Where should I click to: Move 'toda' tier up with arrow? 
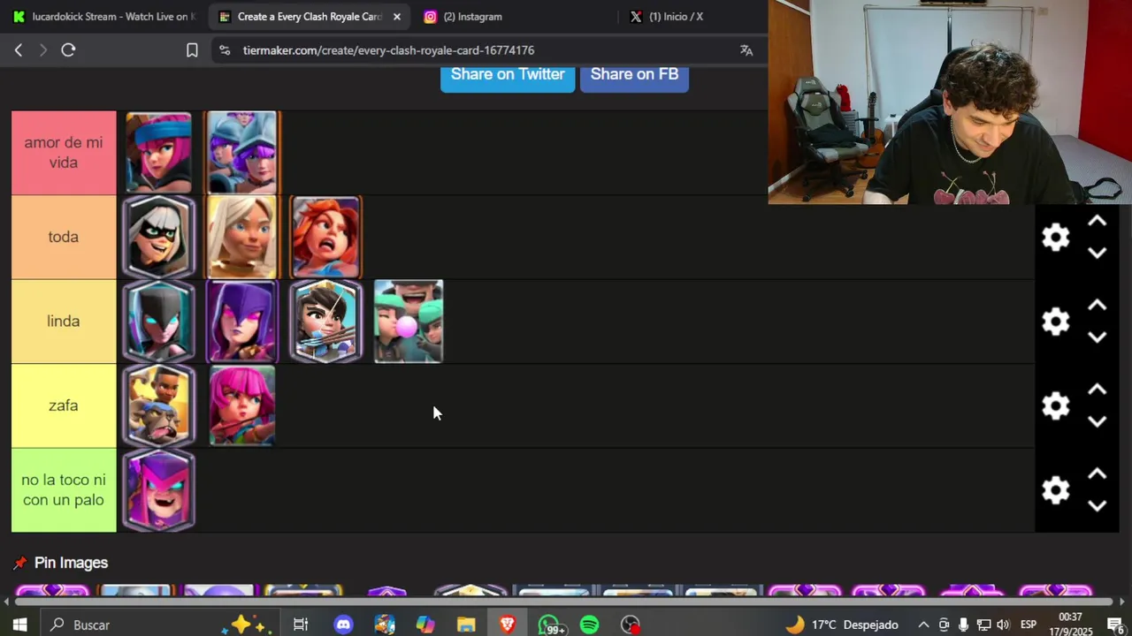(x=1098, y=222)
